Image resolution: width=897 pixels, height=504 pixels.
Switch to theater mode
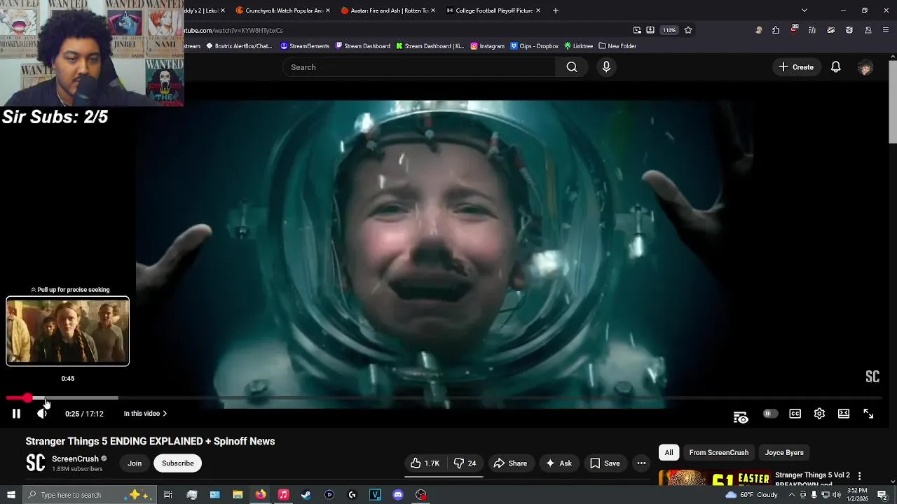coord(844,414)
